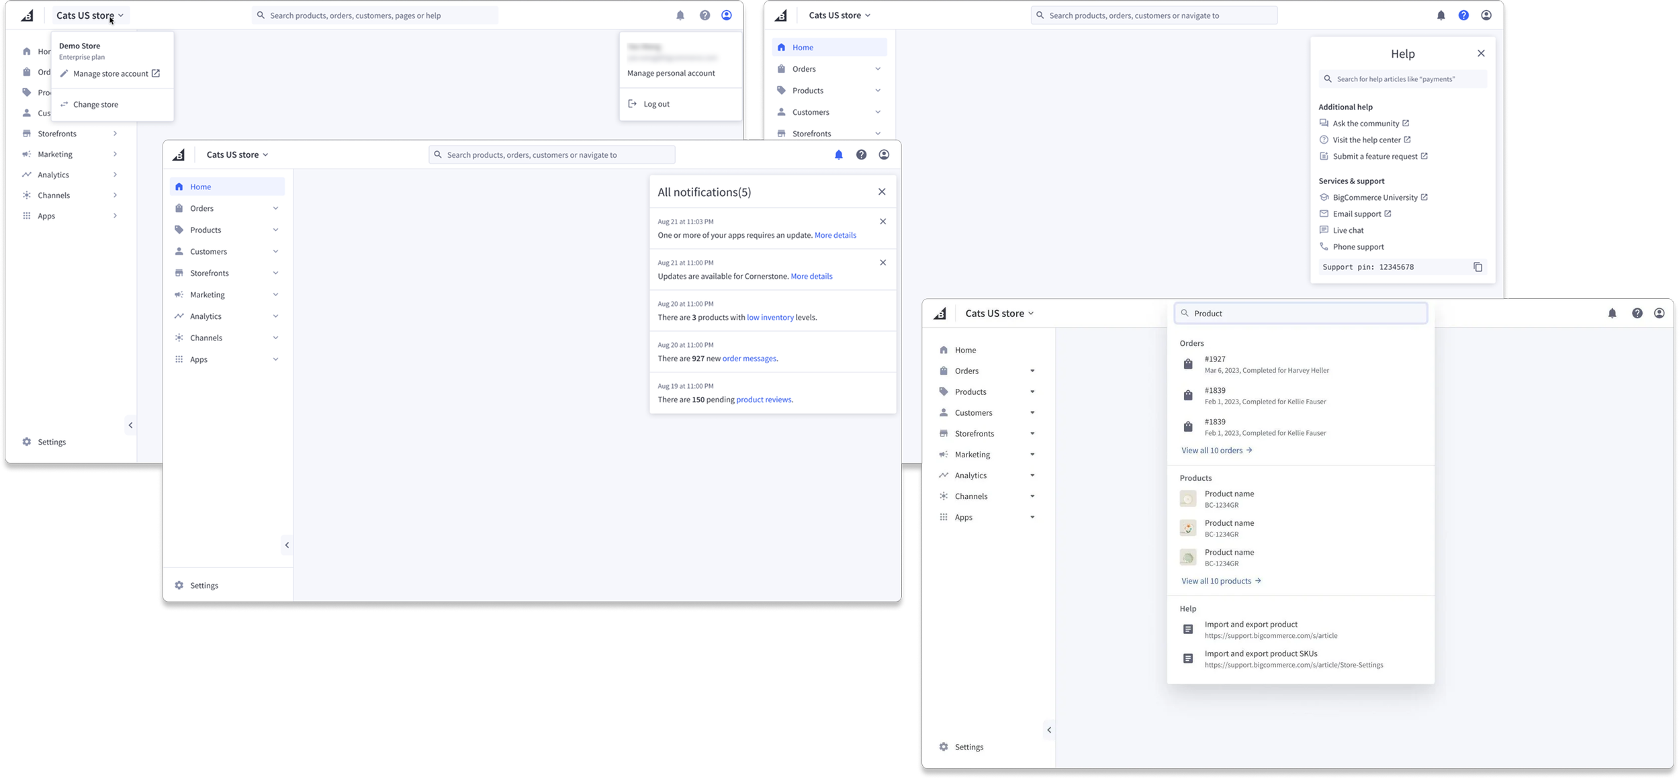
Task: Select Log out from account menu
Action: coord(655,104)
